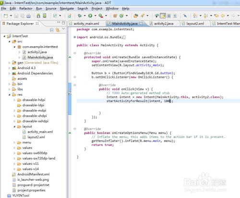Screen dimensions: 240x198
Task: Click the New Java Class icon
Action: click(x=121, y=16)
